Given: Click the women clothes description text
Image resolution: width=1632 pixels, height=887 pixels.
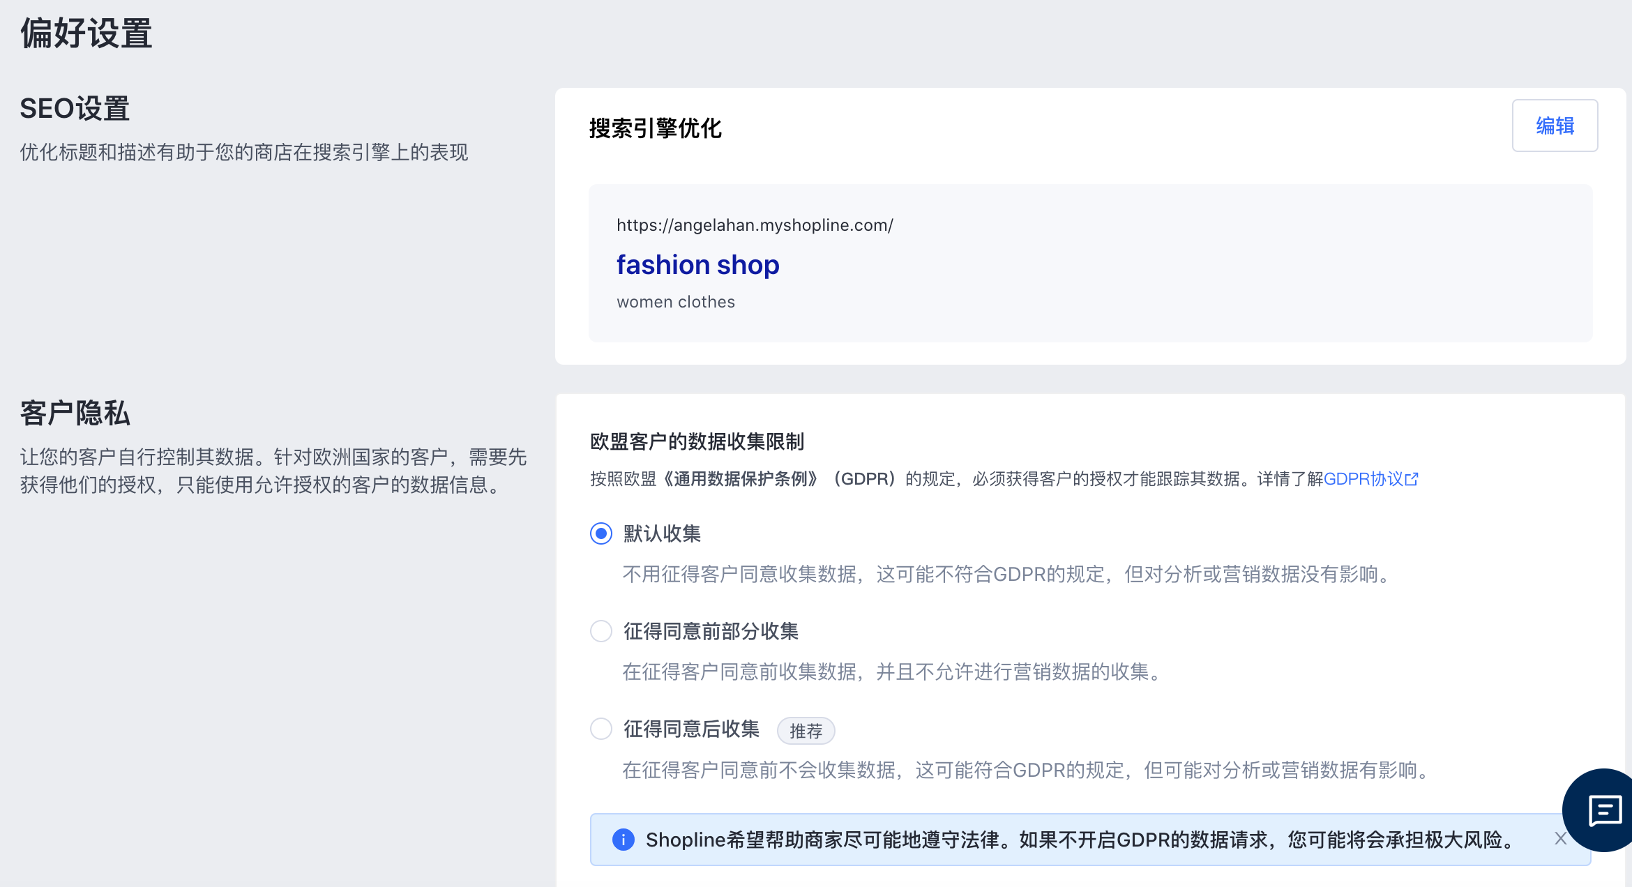Looking at the screenshot, I should (x=675, y=302).
